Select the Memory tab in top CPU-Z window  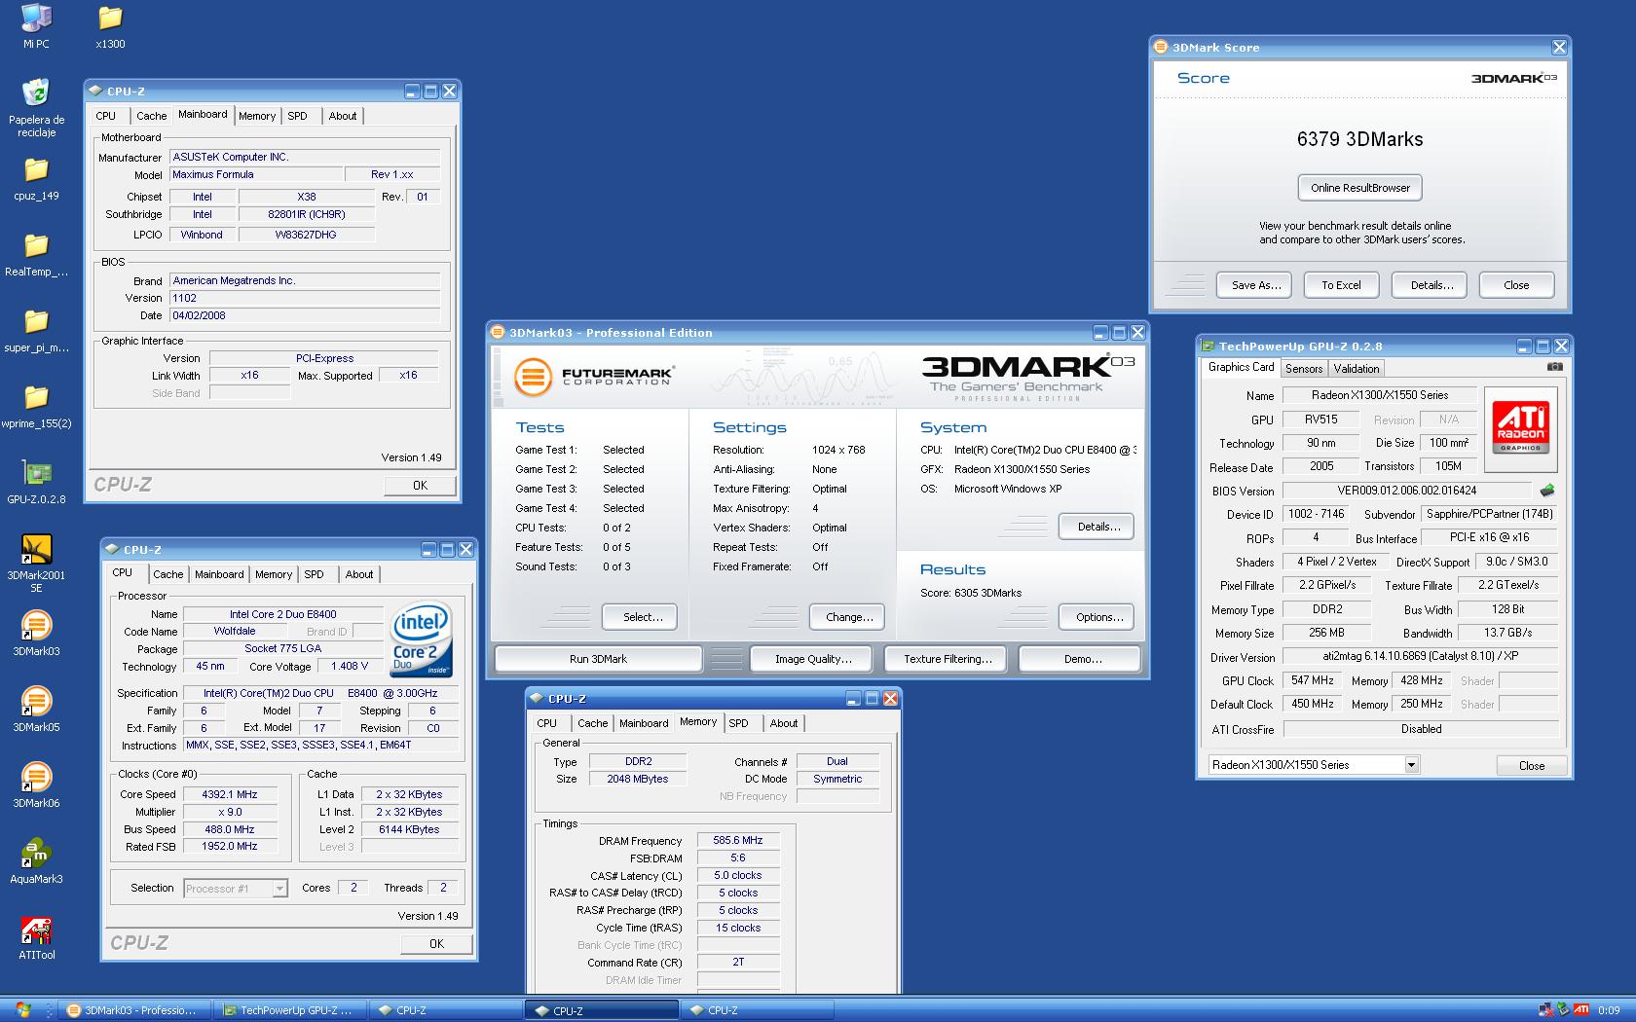coord(257,116)
